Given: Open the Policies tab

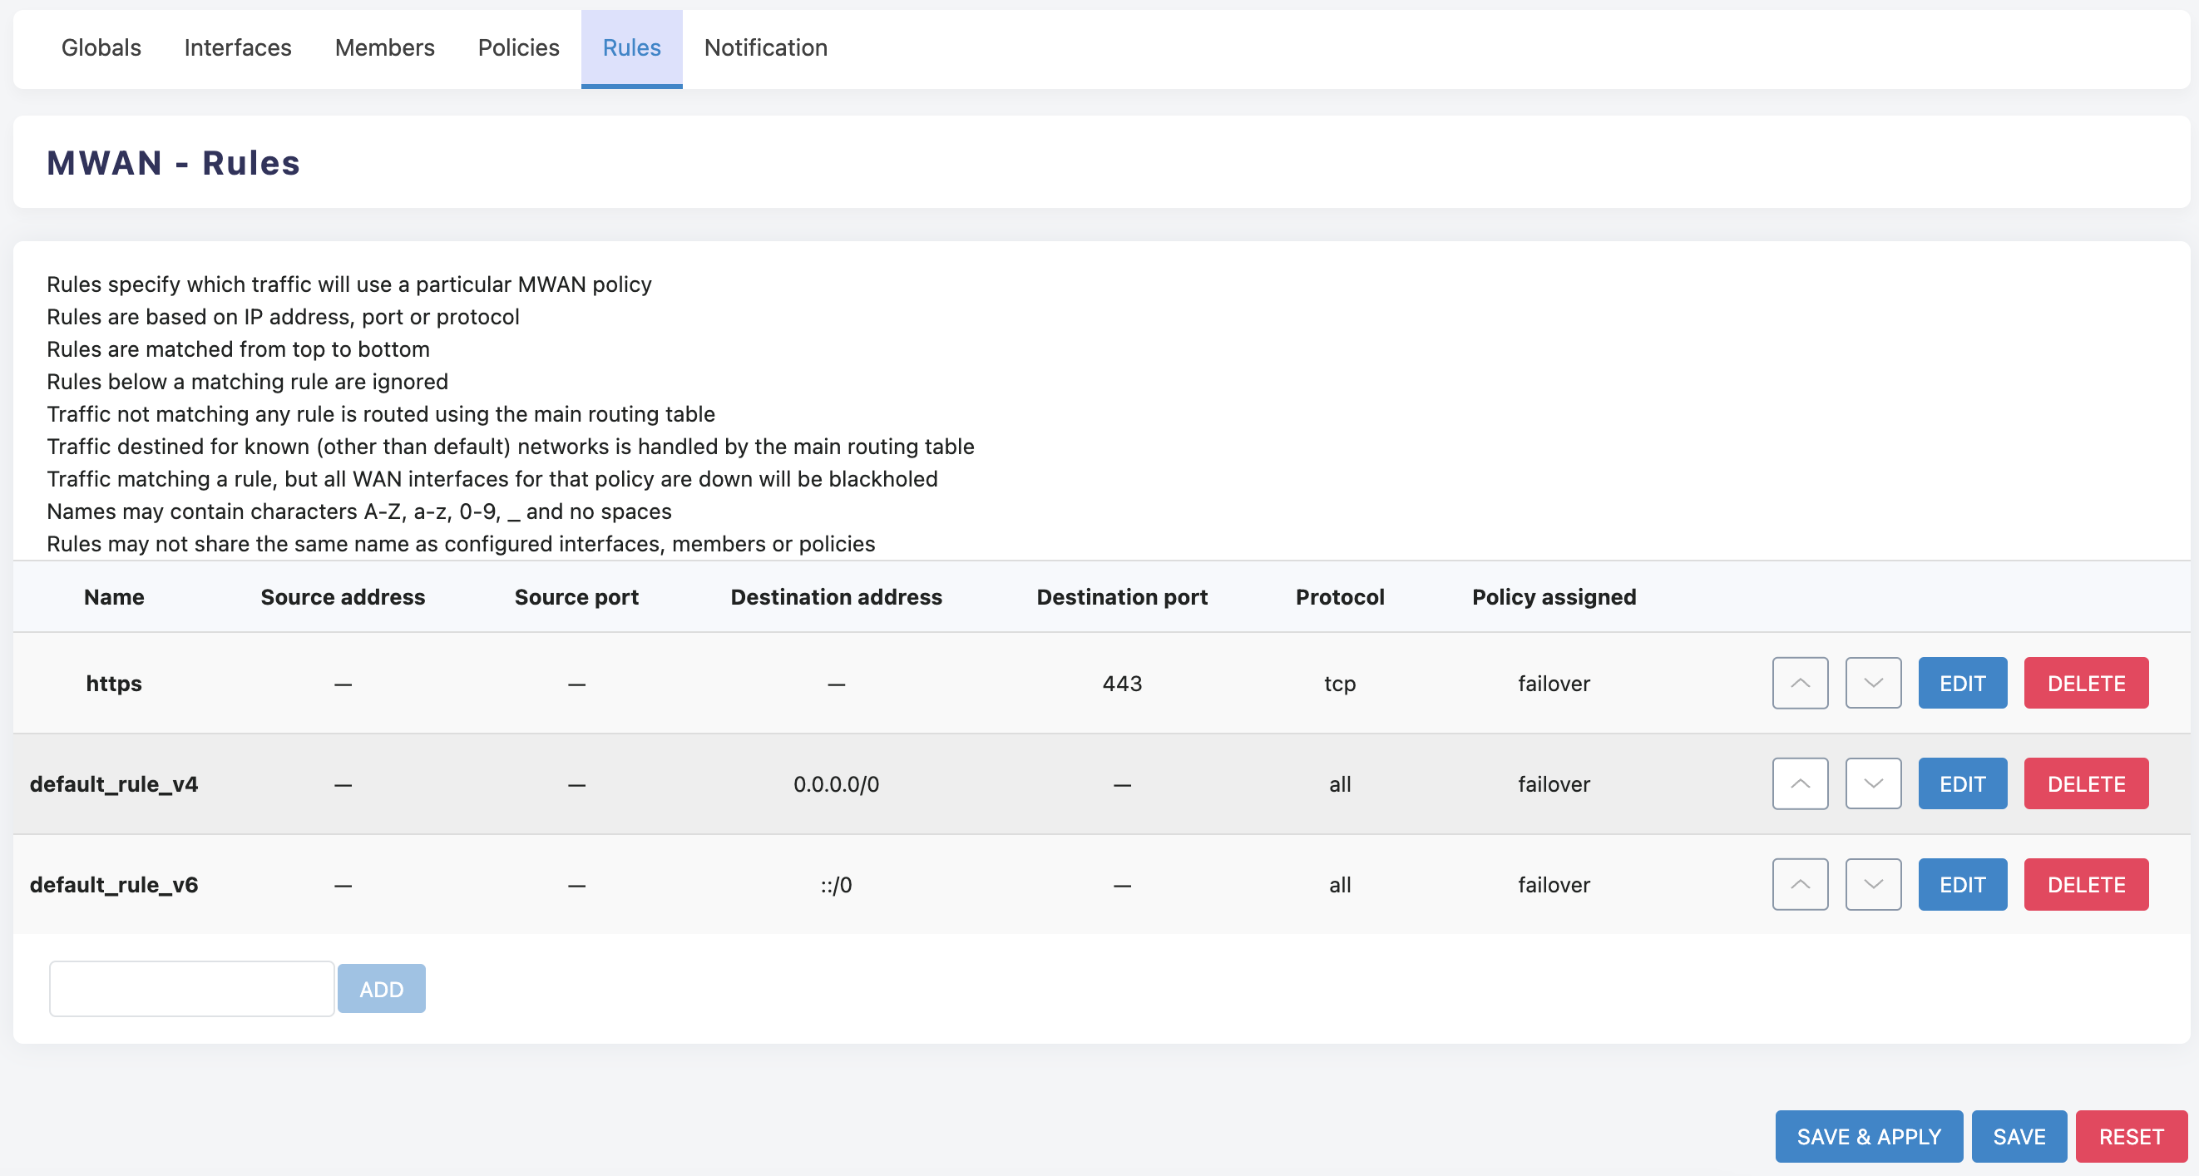Looking at the screenshot, I should click(x=518, y=47).
